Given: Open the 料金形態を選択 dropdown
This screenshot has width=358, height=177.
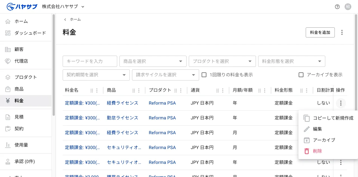Looking at the screenshot, I should tap(291, 61).
